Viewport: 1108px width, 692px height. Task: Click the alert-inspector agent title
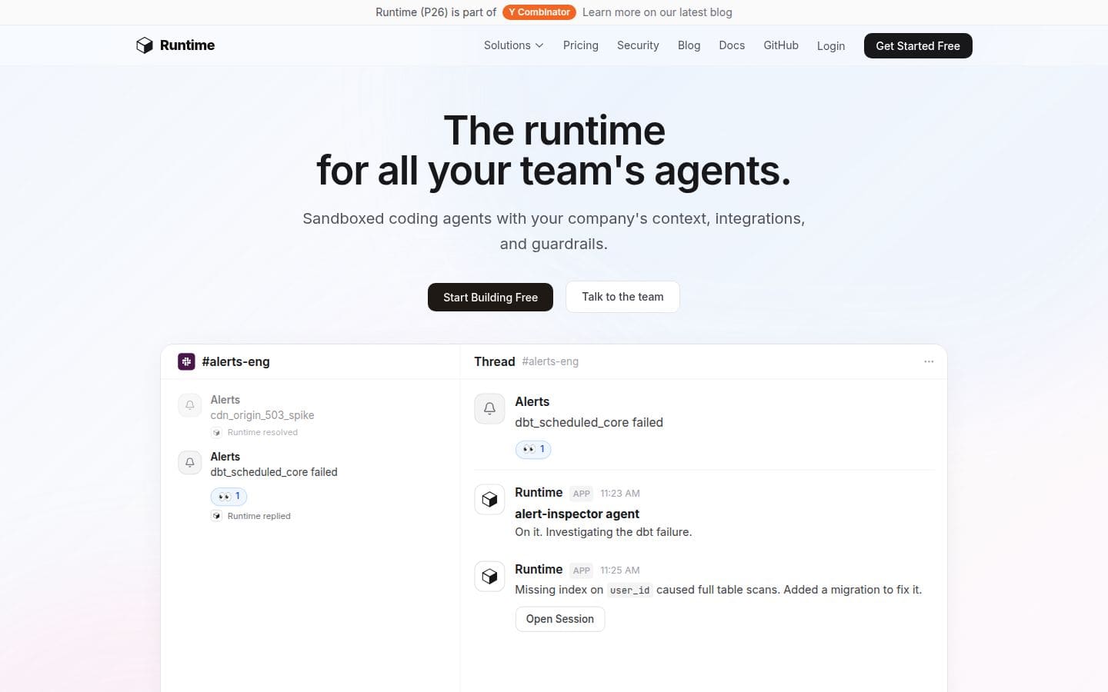(577, 514)
